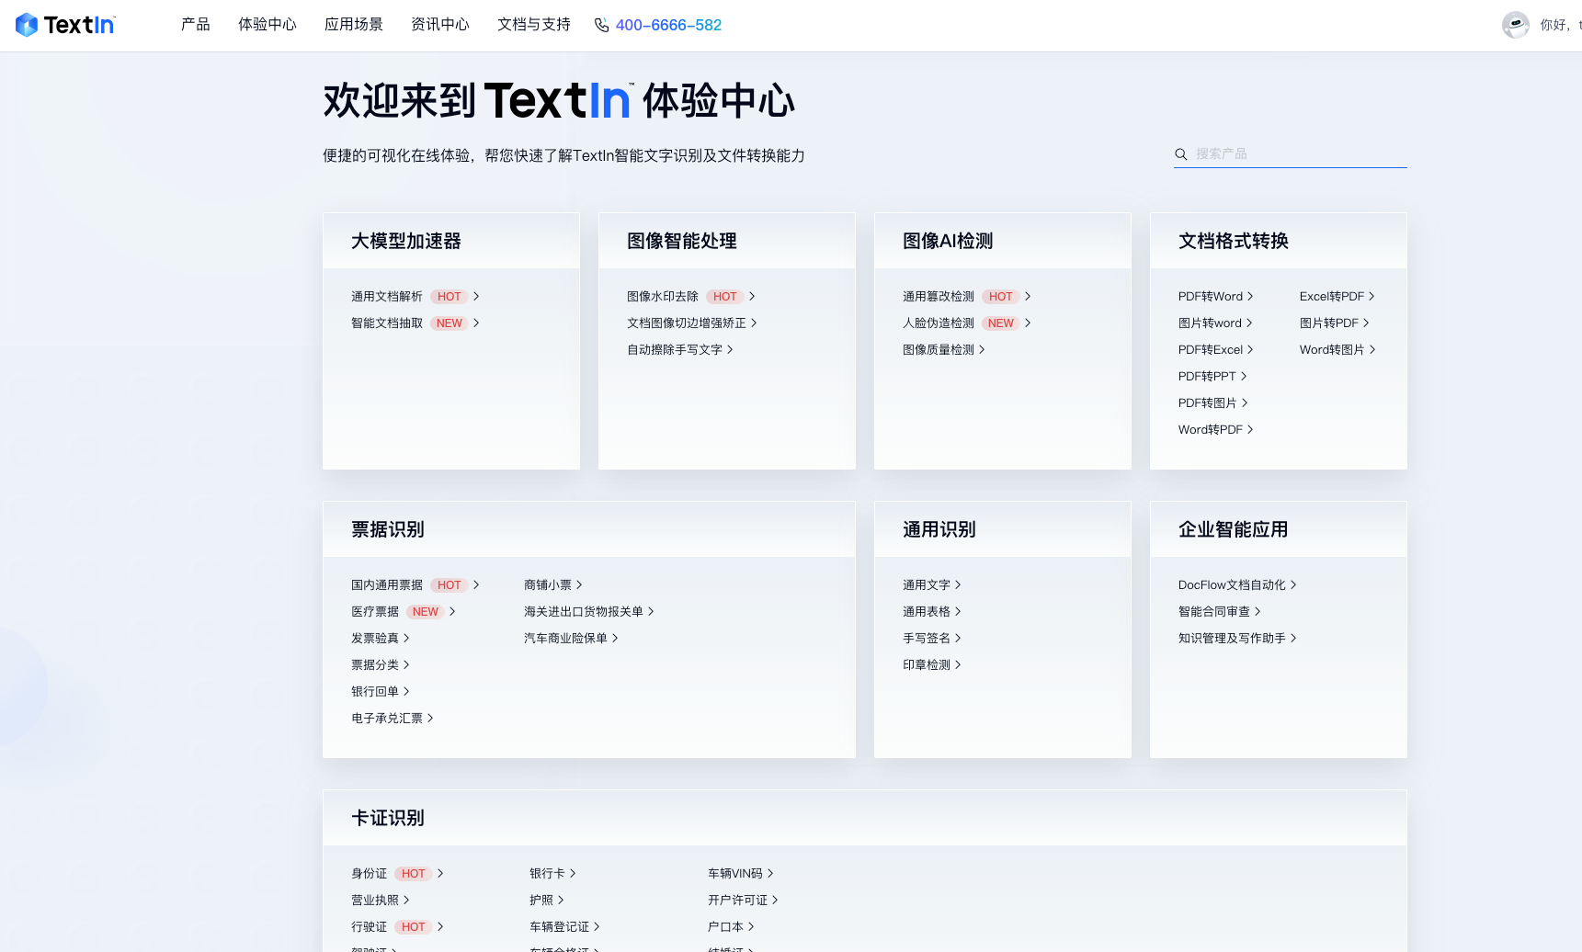Open 银行回单 link
Screen dimensions: 1582x952
click(375, 692)
